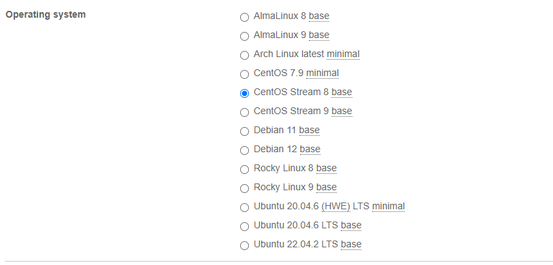Click 'base' text beside Rocky Linux 9

pyautogui.click(x=326, y=187)
